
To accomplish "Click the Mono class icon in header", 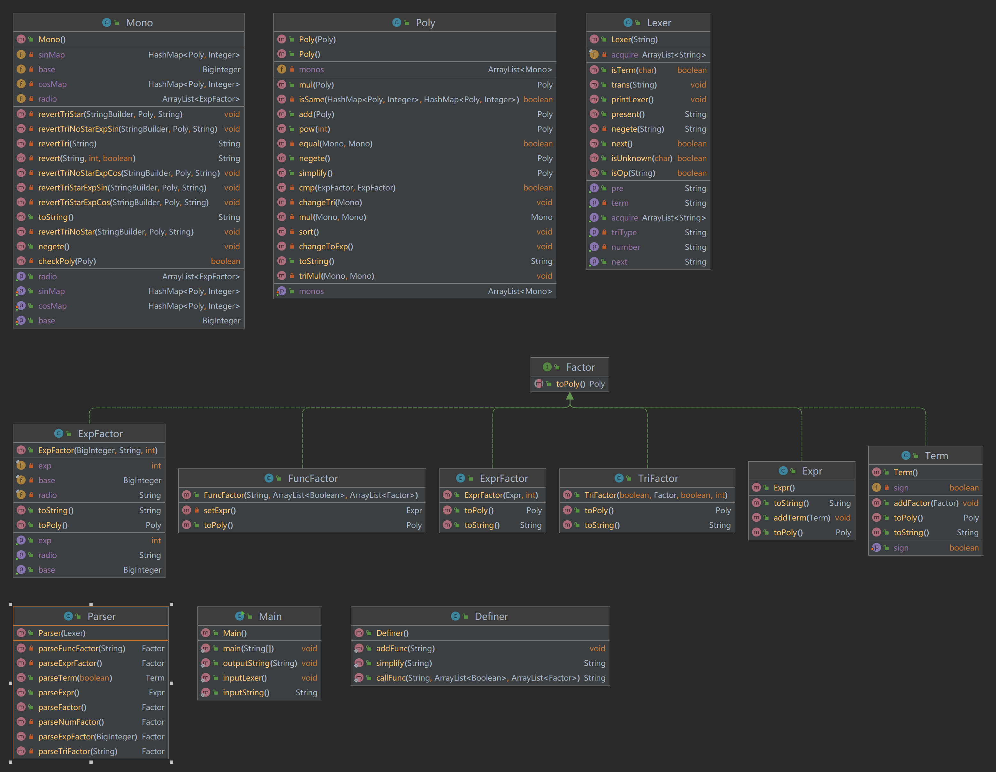I will (106, 22).
